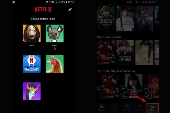Open the number 3 title in Top 10
Image resolution: width=170 pixels, height=113 pixels.
[154, 86]
